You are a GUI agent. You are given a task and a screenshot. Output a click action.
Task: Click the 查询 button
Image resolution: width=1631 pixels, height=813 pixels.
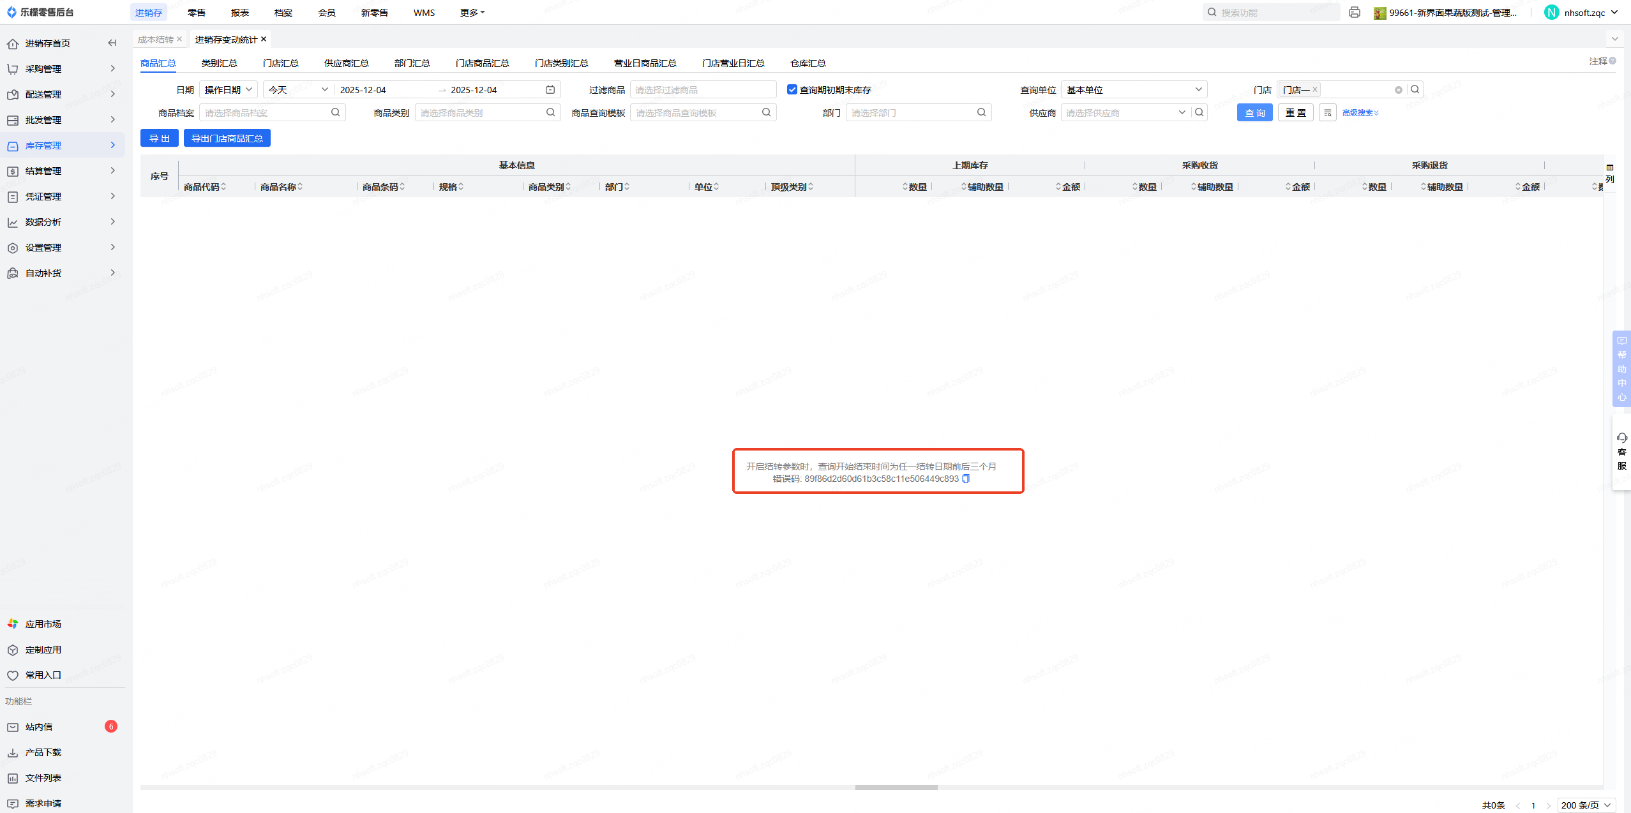(1254, 113)
